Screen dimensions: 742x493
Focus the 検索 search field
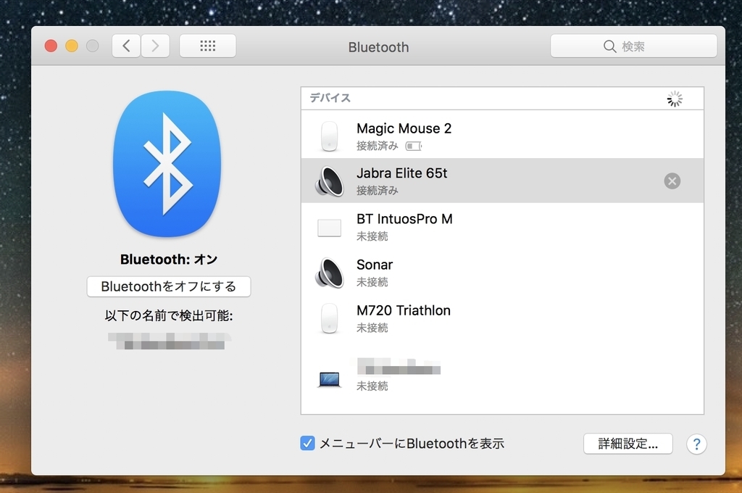pos(633,46)
